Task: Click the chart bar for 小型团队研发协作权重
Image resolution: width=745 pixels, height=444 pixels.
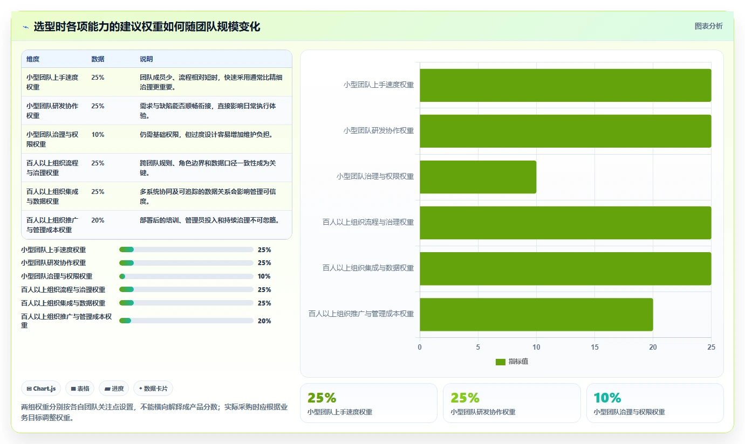Action: tap(565, 131)
